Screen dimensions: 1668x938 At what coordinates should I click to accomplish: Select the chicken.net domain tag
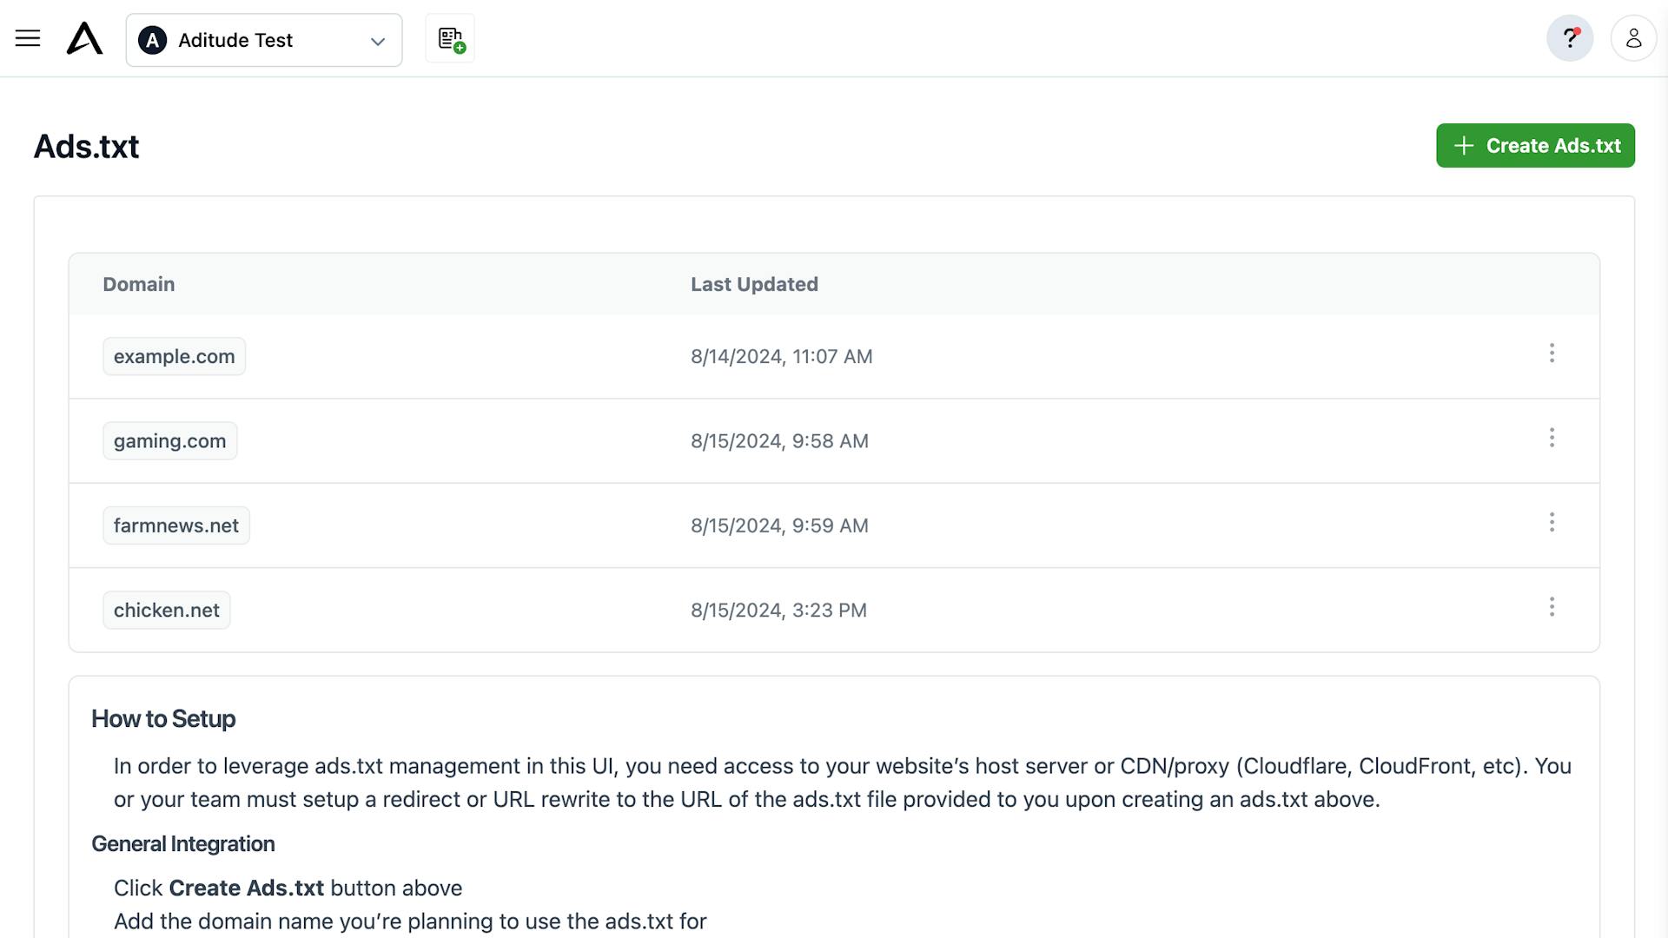click(166, 611)
